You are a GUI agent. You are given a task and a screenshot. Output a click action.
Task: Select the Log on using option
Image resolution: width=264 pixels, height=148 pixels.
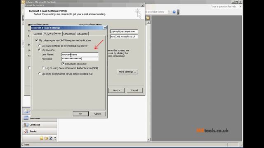coord(40,50)
